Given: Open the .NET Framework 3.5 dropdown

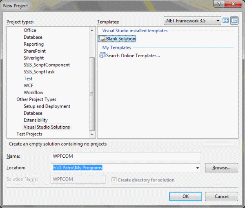Looking at the screenshot, I should (x=192, y=21).
